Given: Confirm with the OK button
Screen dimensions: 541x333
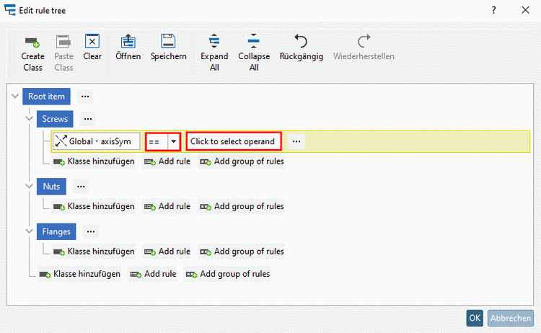Looking at the screenshot, I should point(475,318).
